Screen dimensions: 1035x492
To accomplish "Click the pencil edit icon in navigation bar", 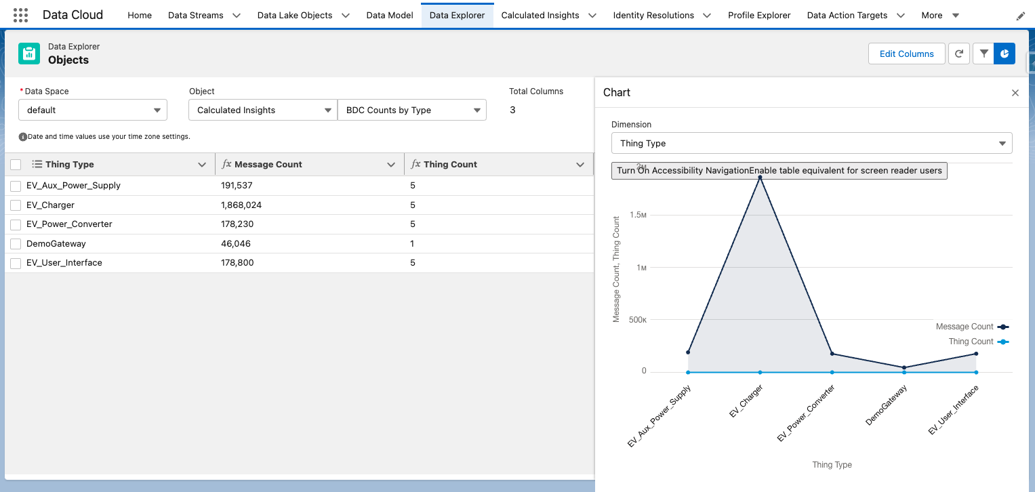I will 1021,16.
